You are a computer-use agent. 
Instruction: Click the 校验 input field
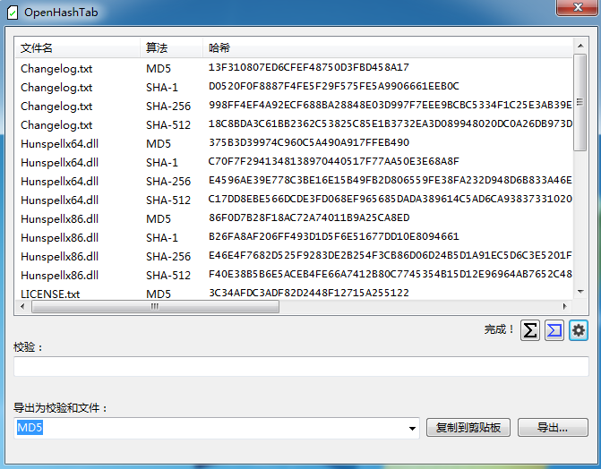coord(301,366)
